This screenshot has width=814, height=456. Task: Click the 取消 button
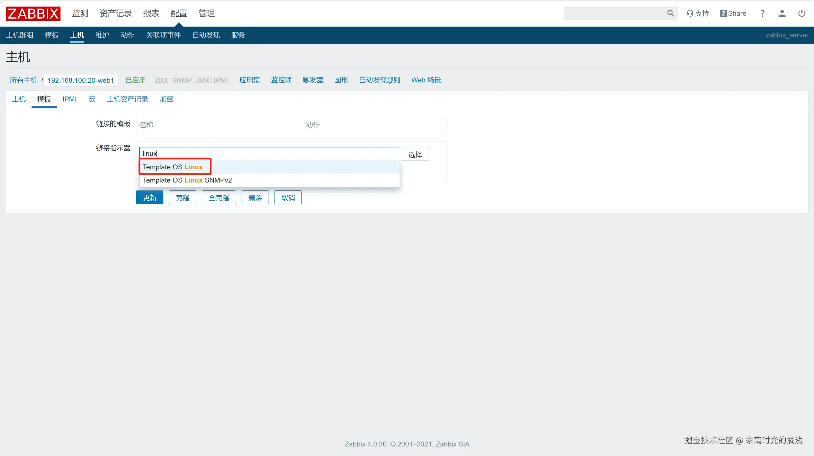pos(288,198)
